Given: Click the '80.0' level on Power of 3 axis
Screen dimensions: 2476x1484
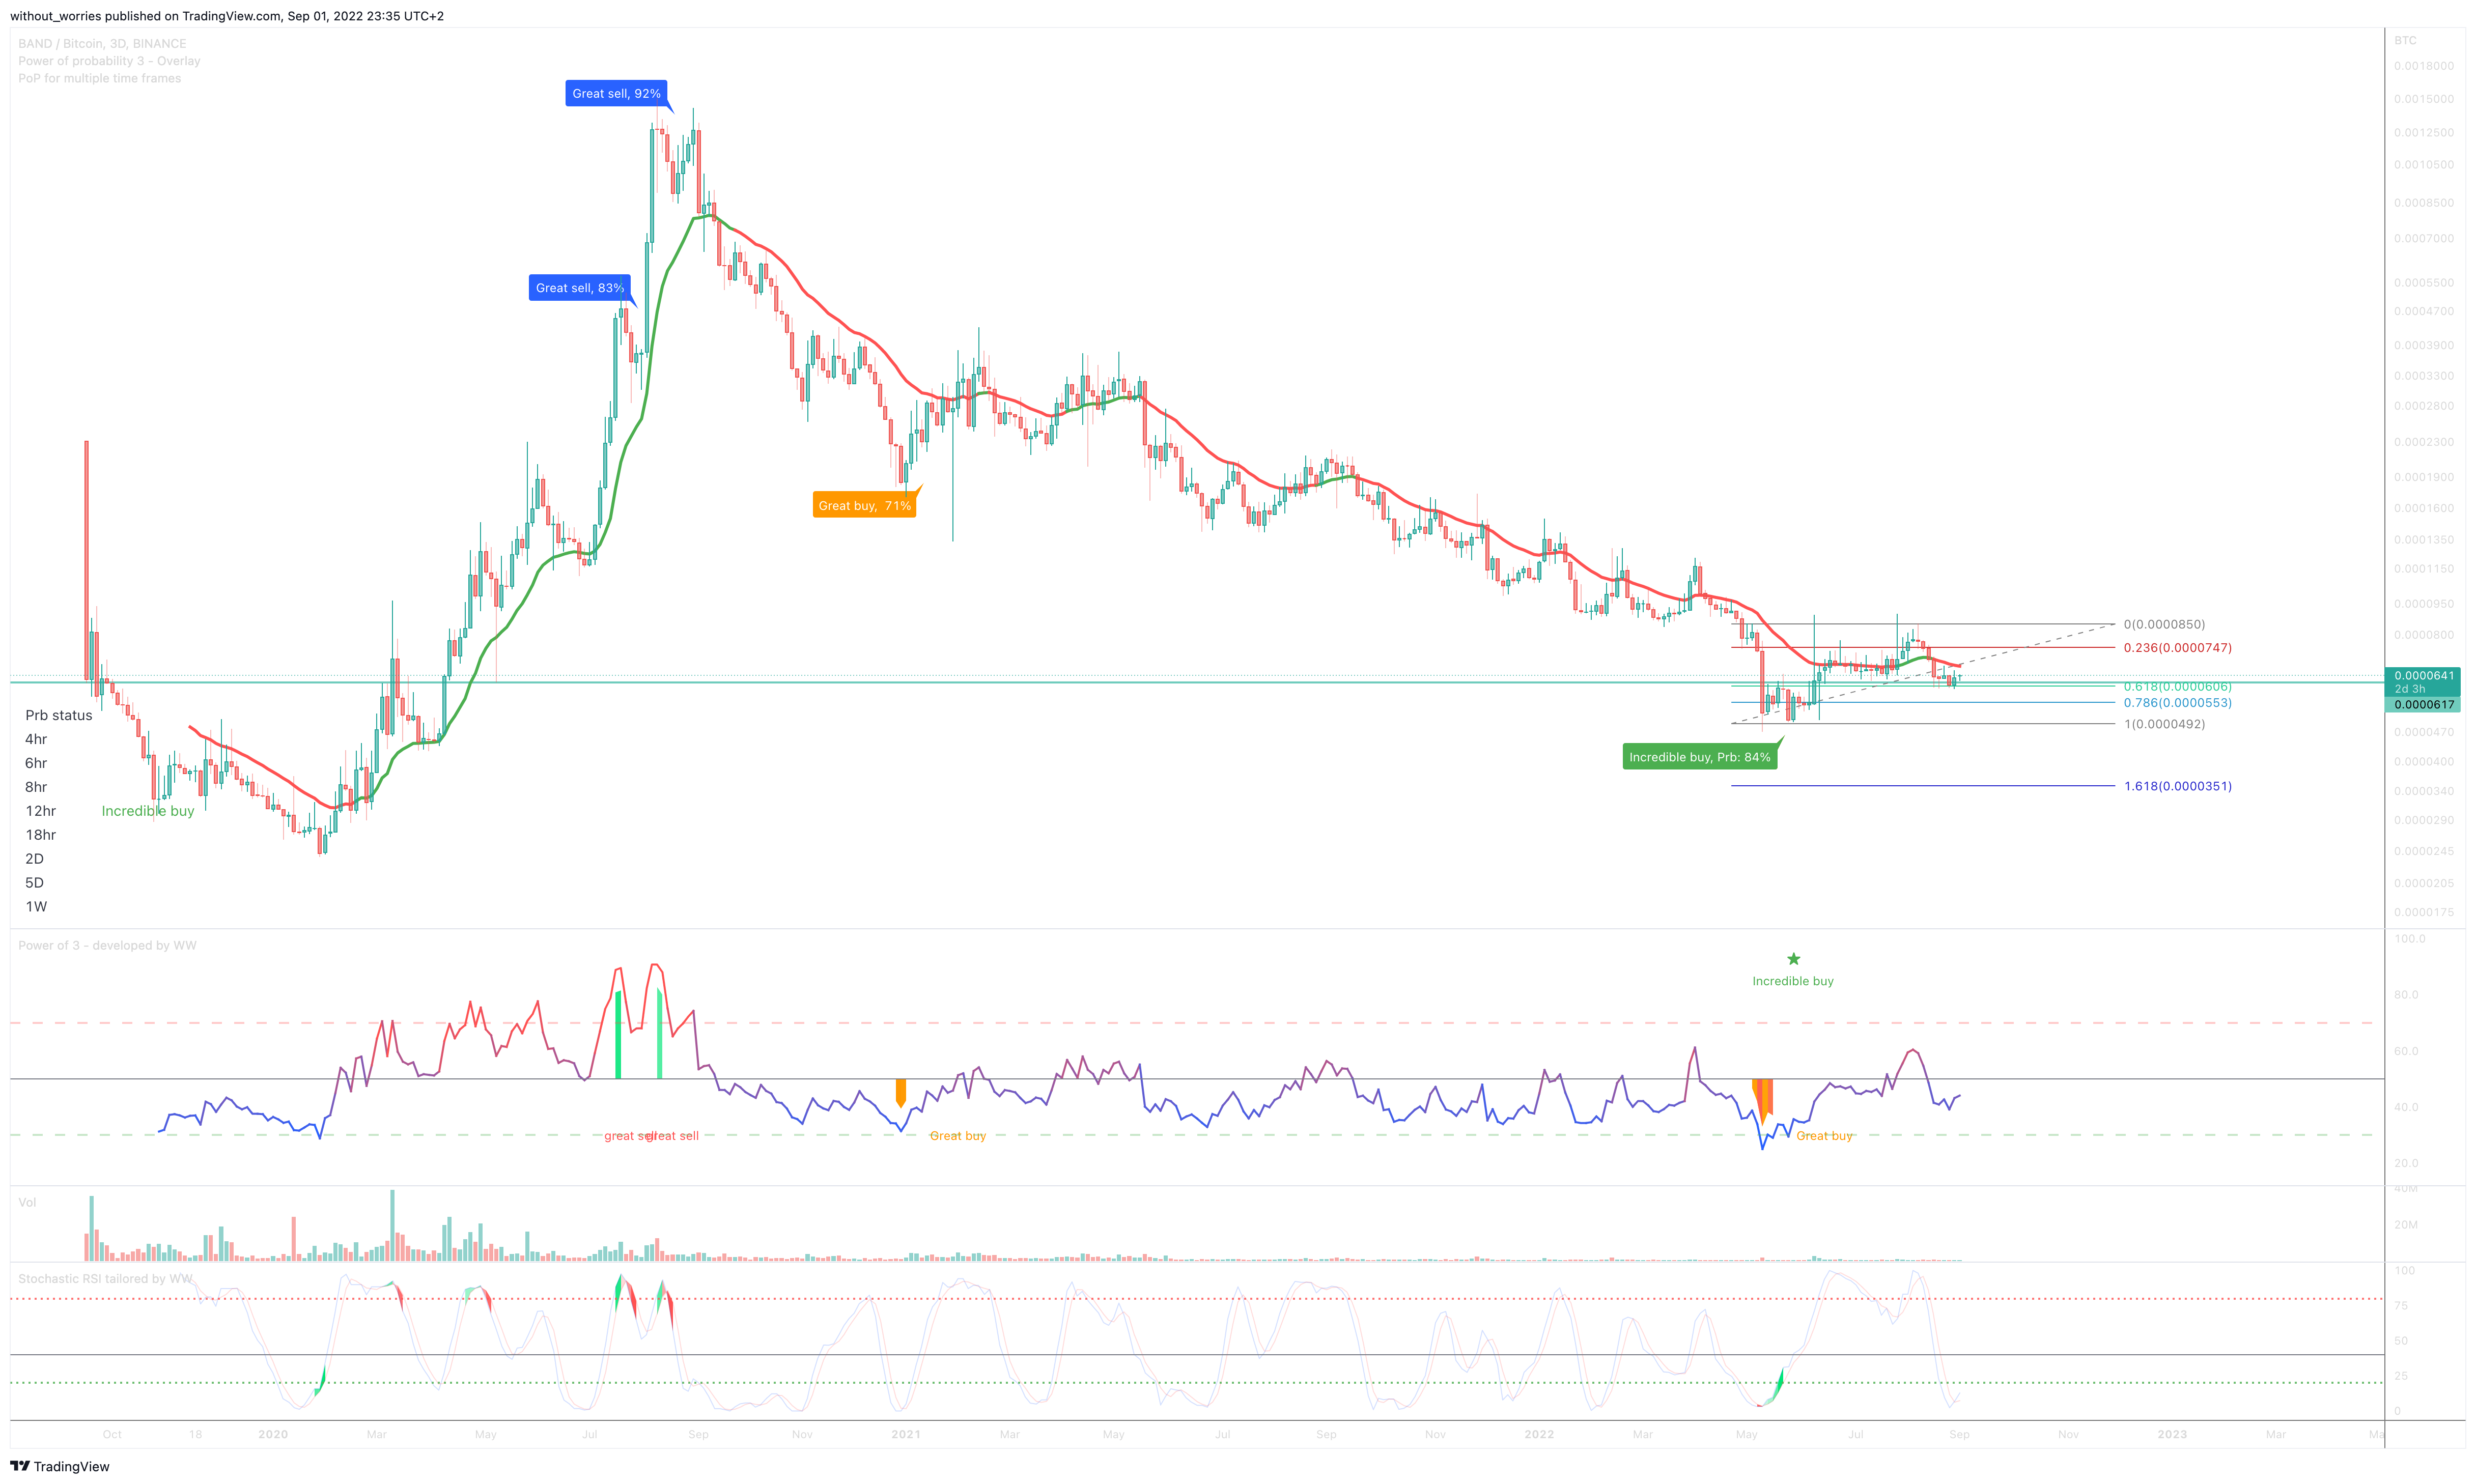Looking at the screenshot, I should pyautogui.click(x=2407, y=995).
